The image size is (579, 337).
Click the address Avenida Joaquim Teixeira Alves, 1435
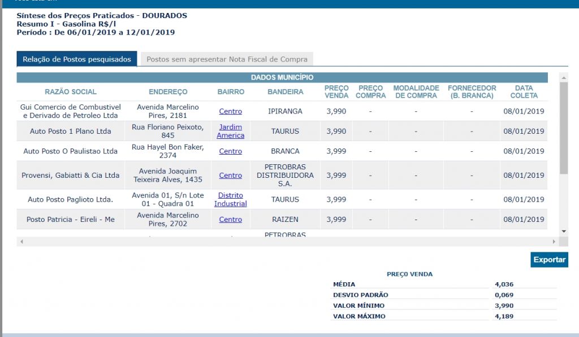[x=168, y=176]
